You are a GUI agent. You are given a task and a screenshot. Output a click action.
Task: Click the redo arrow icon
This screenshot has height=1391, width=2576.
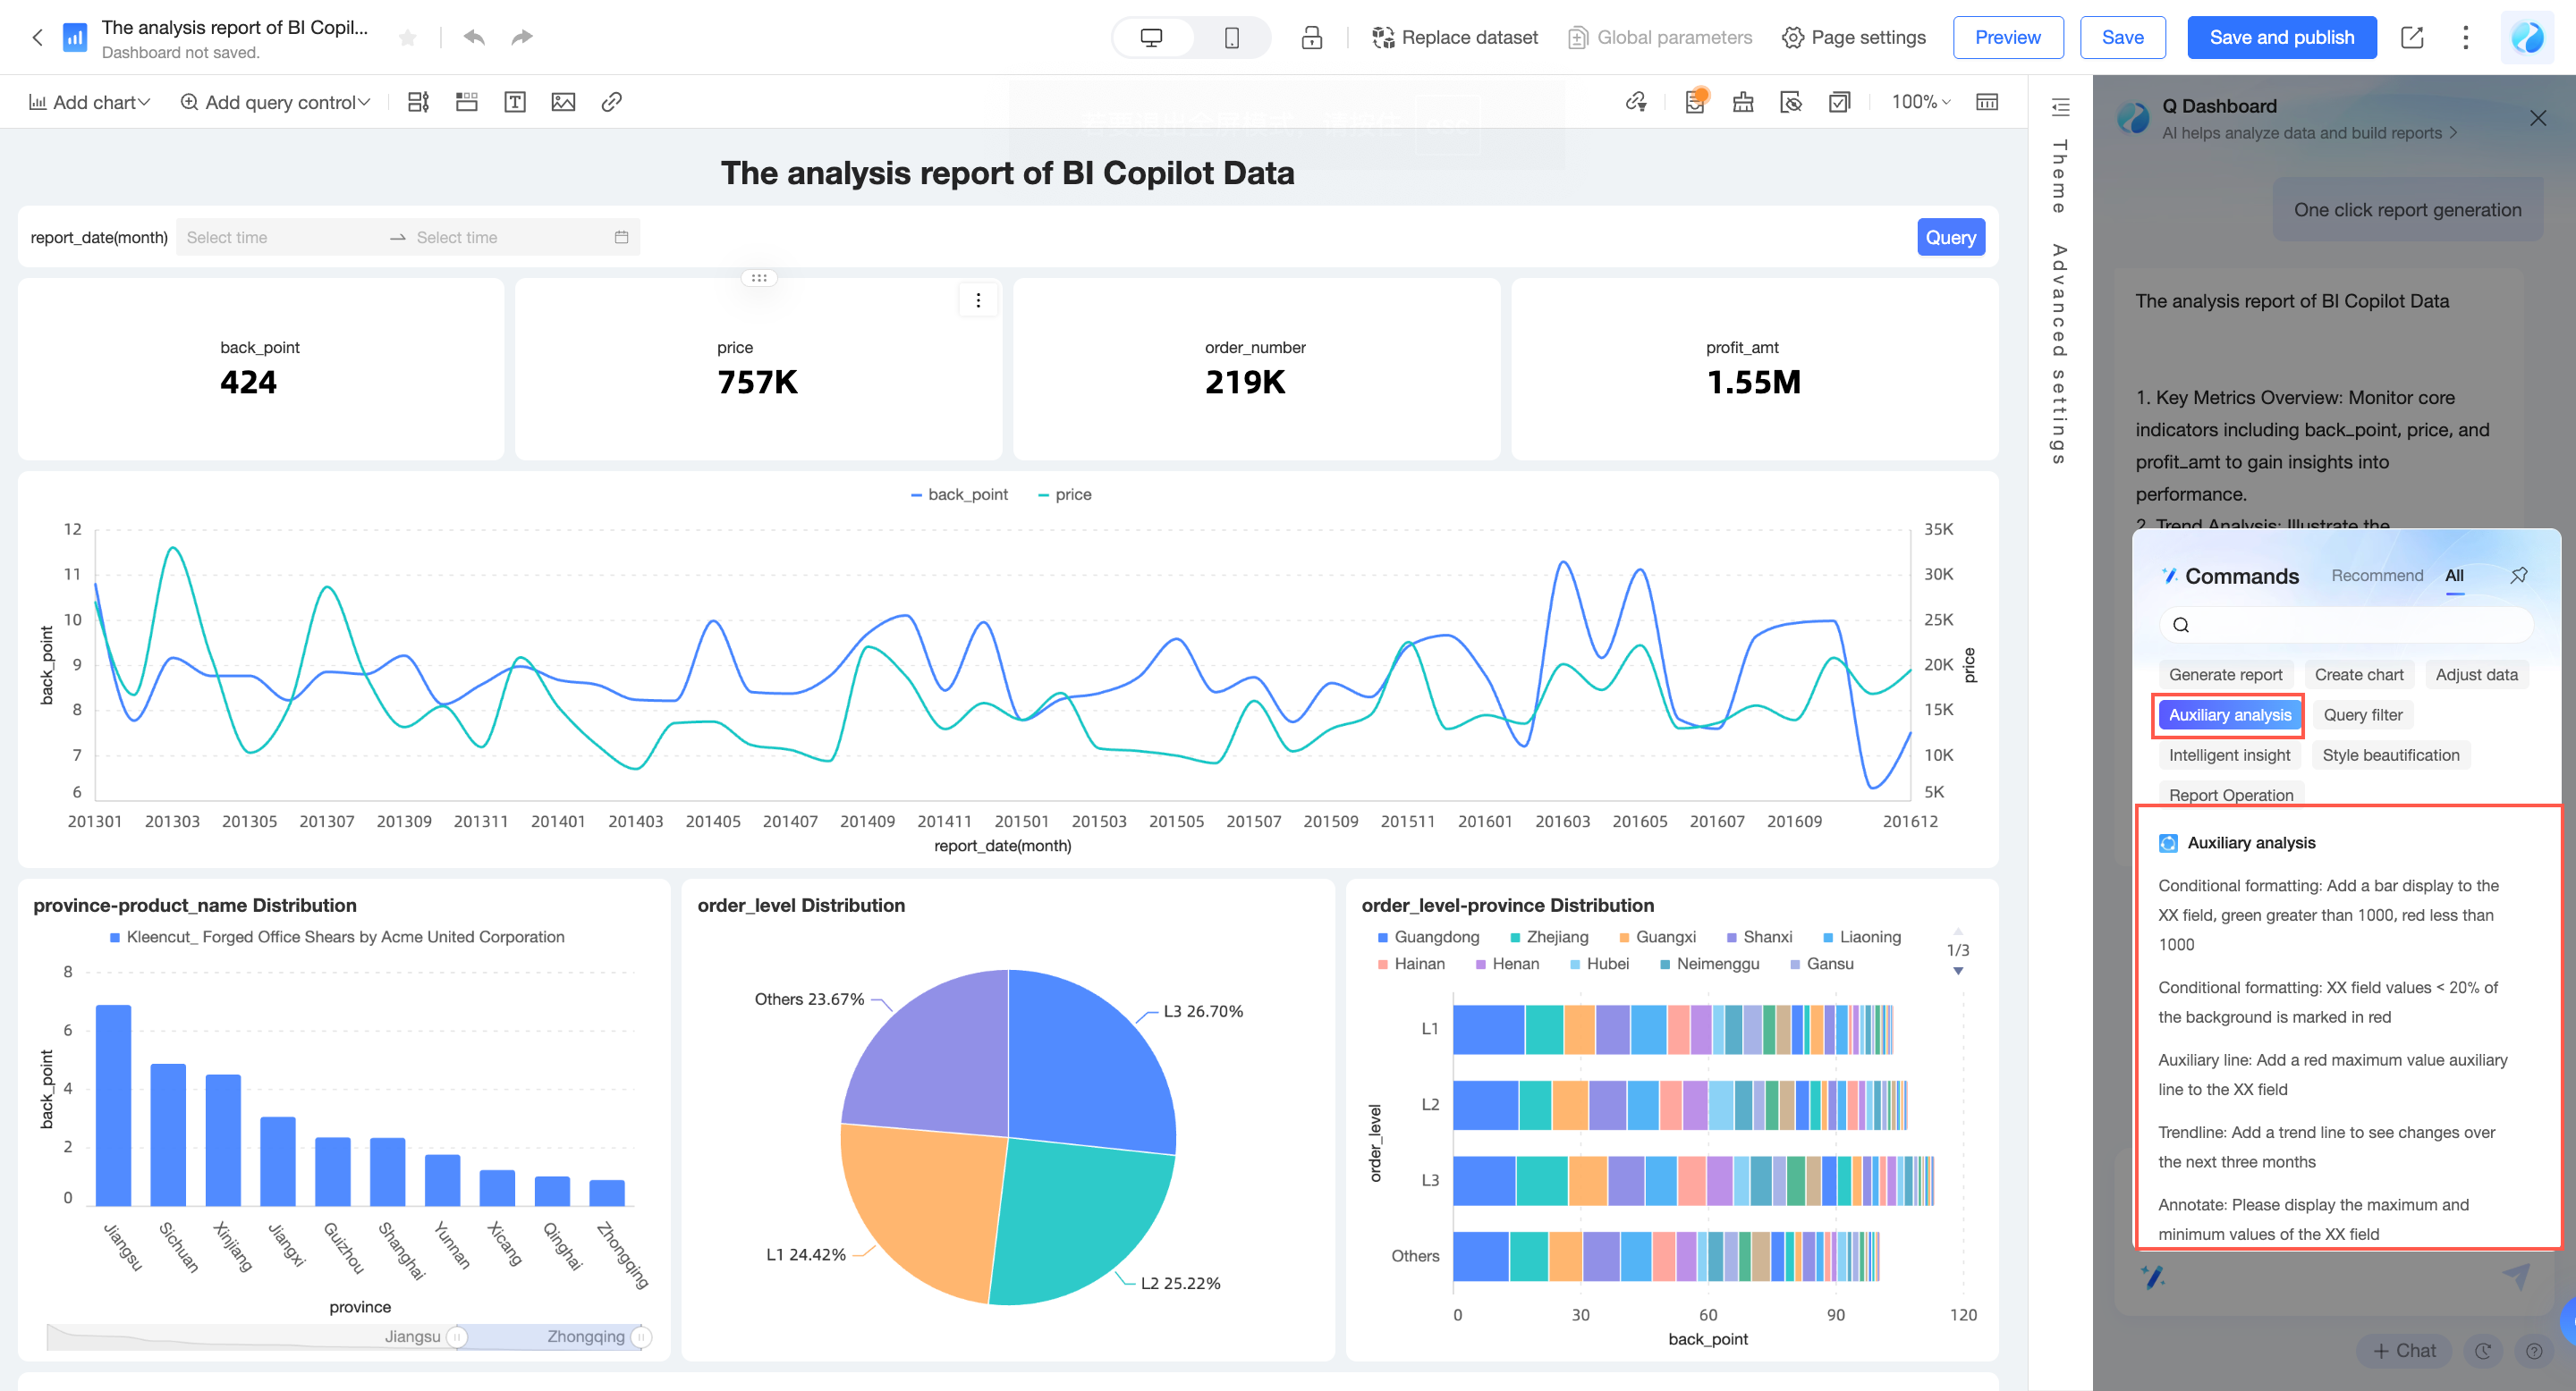[x=521, y=37]
